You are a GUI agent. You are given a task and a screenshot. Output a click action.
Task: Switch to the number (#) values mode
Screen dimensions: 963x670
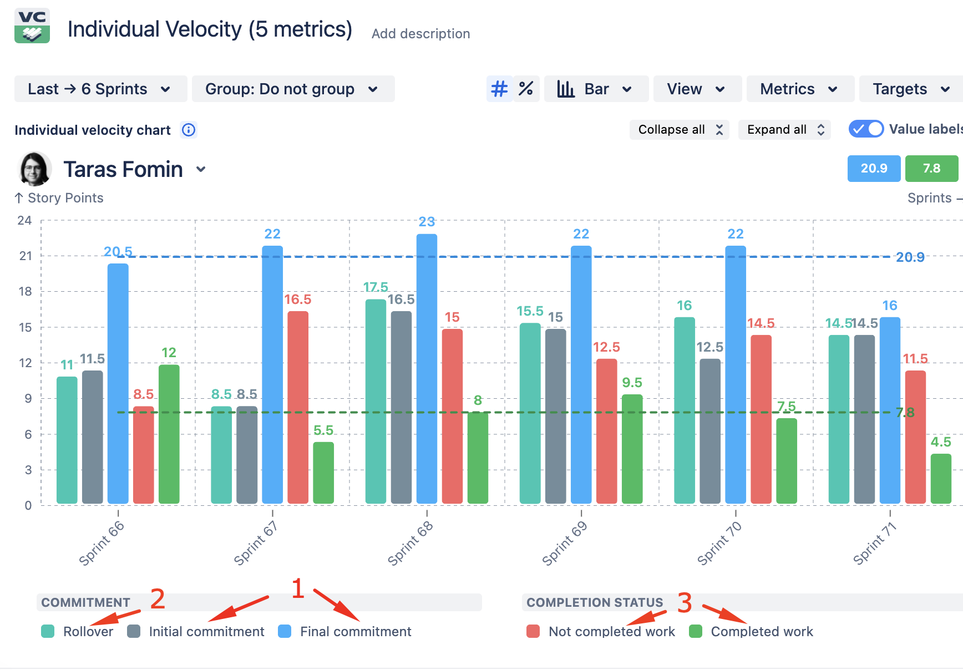click(499, 89)
